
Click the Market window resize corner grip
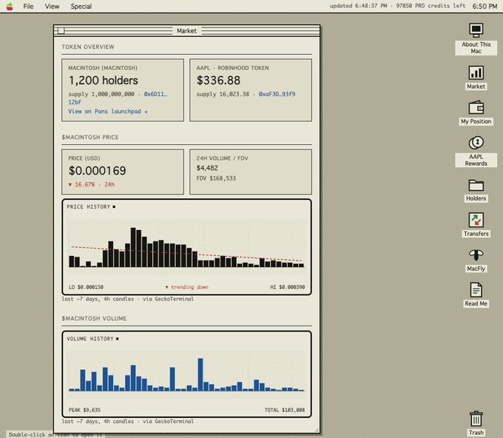click(317, 430)
